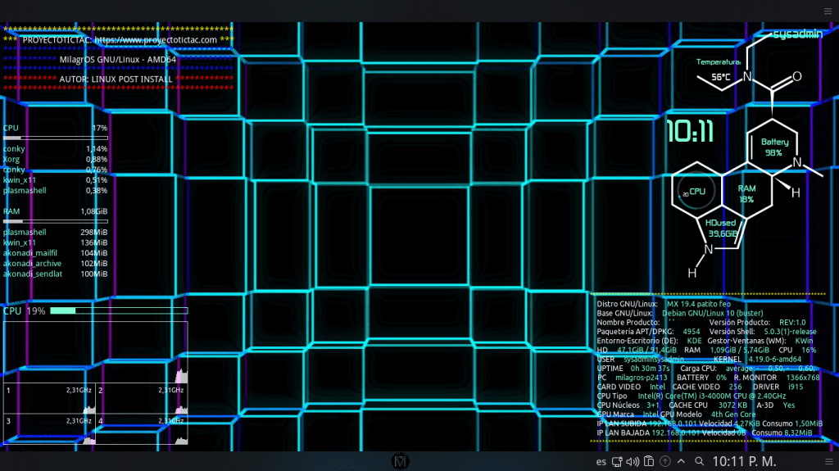Click the Battery 98% hexagon in the molecule widget
839x471 pixels.
773,147
